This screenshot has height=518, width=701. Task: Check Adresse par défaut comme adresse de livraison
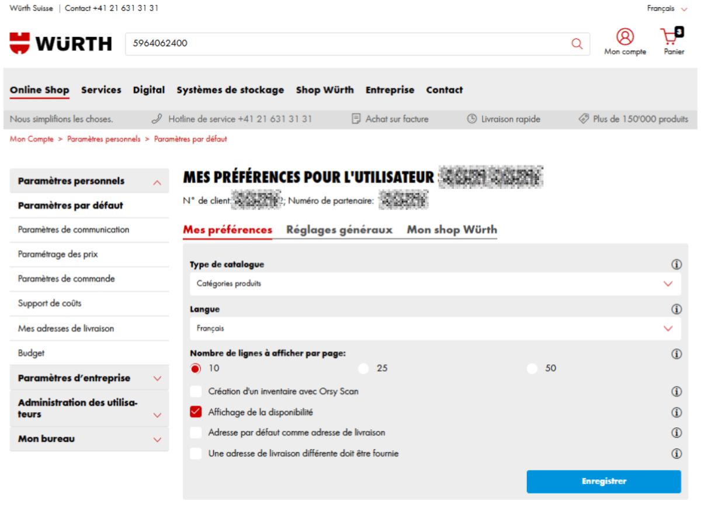[x=196, y=433]
